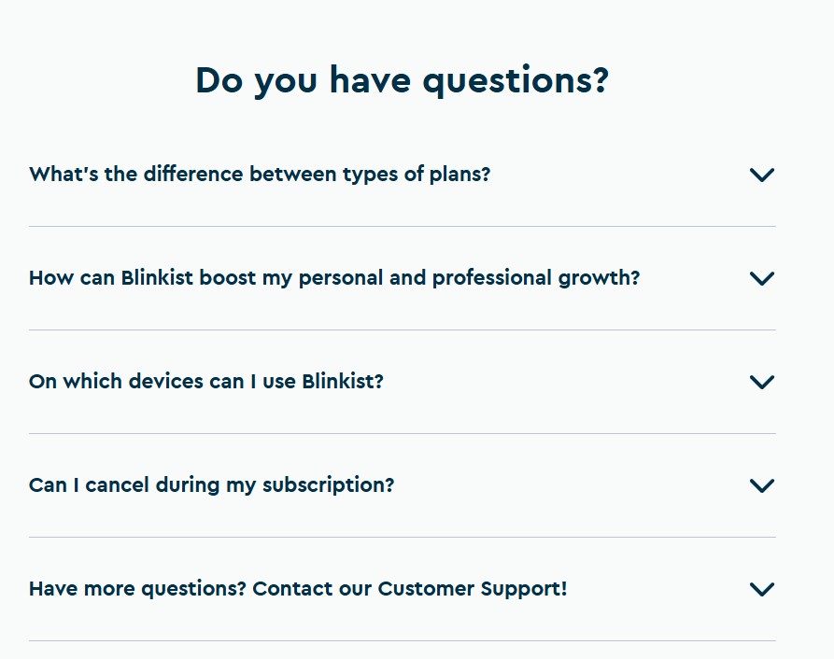Open the chevron for which devices question
This screenshot has height=659, width=834.
coord(762,382)
